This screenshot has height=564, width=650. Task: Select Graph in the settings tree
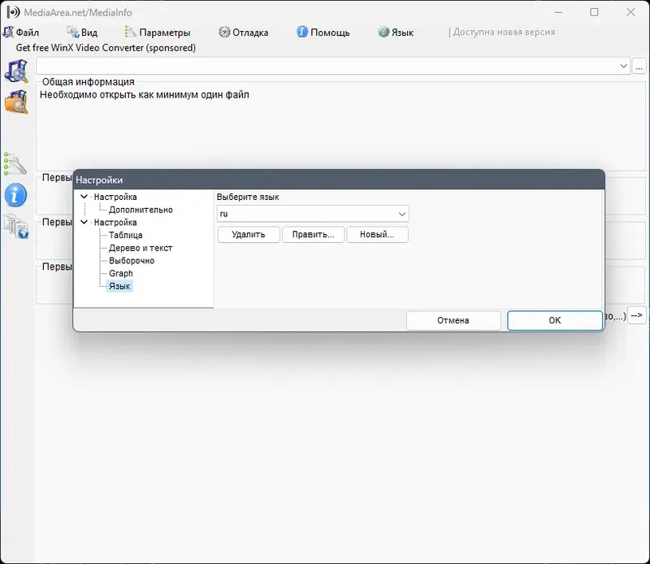coord(120,273)
